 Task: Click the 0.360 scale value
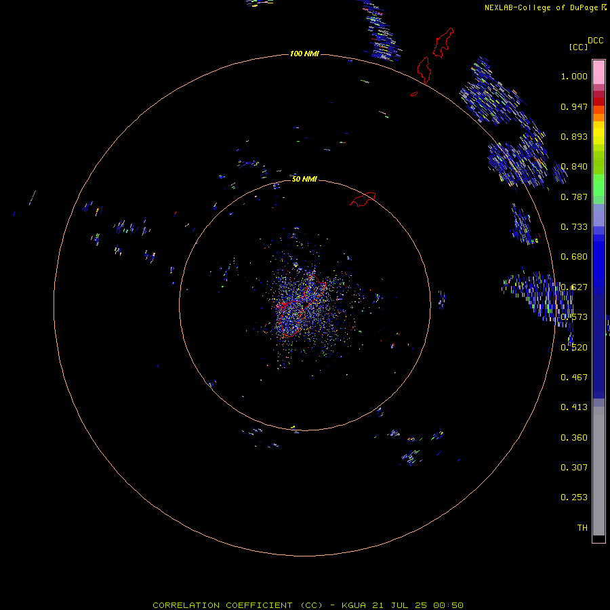coord(574,438)
